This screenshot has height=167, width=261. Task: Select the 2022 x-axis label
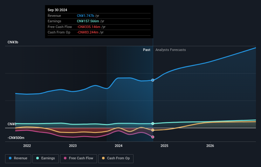click(27, 146)
